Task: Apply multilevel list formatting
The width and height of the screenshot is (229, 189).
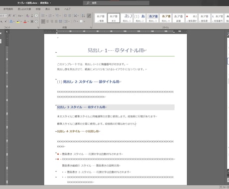Action: coord(57,15)
